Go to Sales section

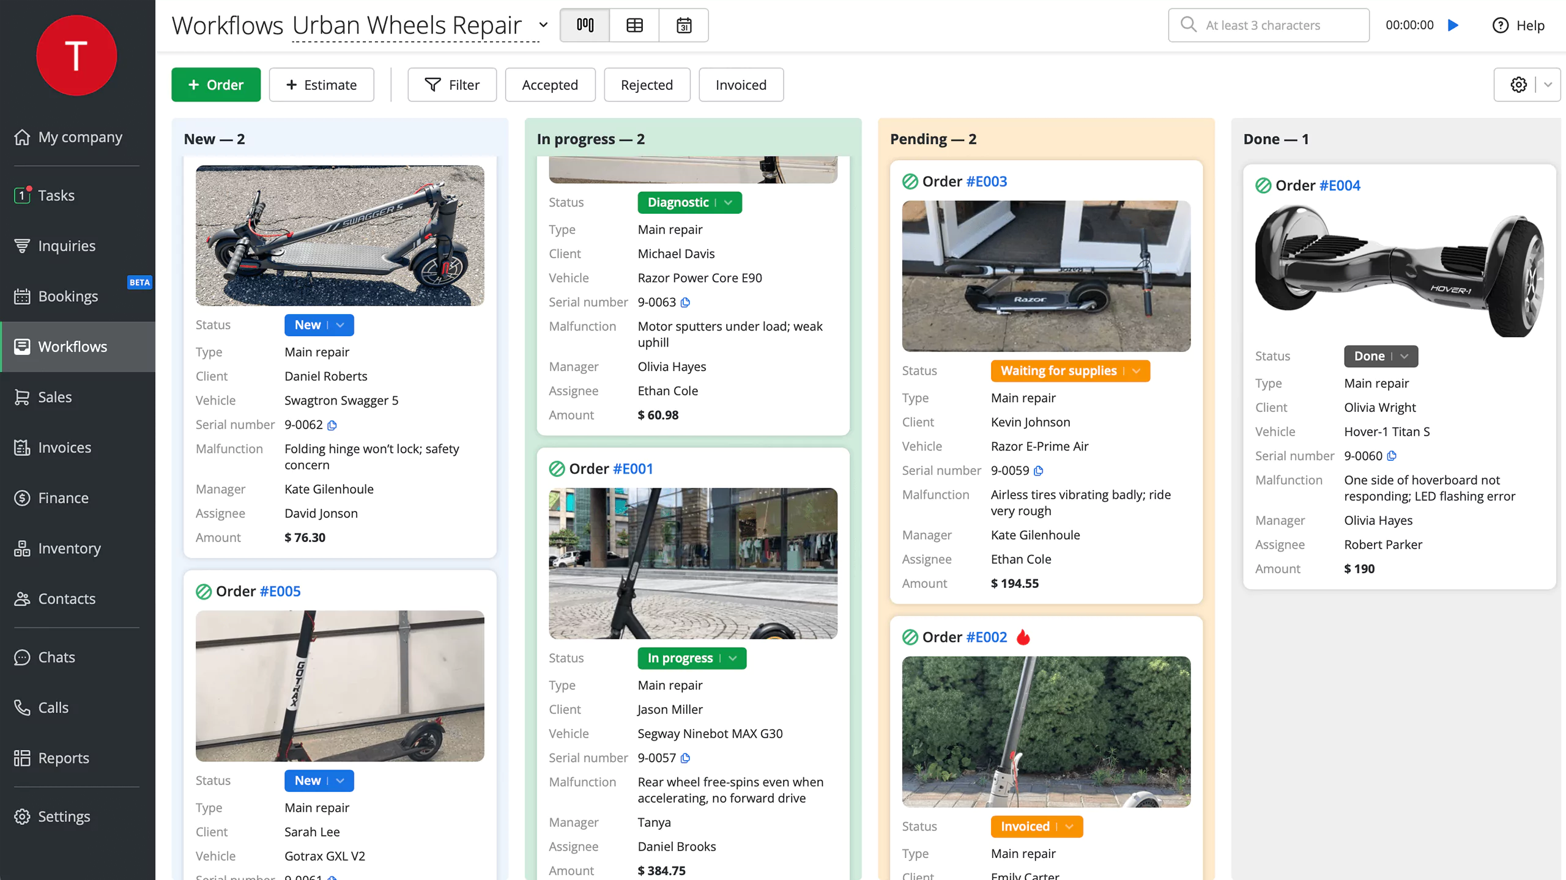click(78, 397)
